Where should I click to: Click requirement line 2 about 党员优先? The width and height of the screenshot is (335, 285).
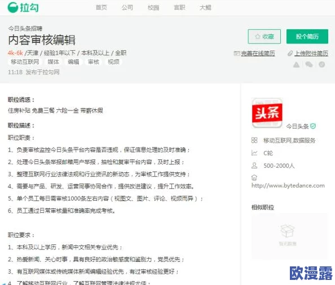96,260
